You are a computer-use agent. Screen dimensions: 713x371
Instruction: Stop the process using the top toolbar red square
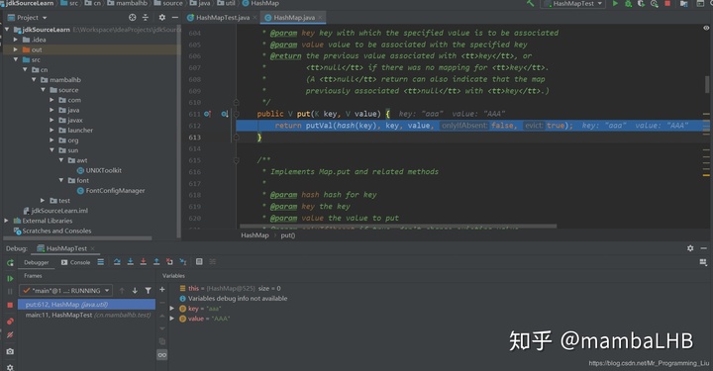pos(667,4)
